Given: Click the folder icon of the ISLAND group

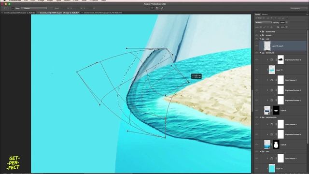Looking at the screenshot, I should [x=263, y=35].
